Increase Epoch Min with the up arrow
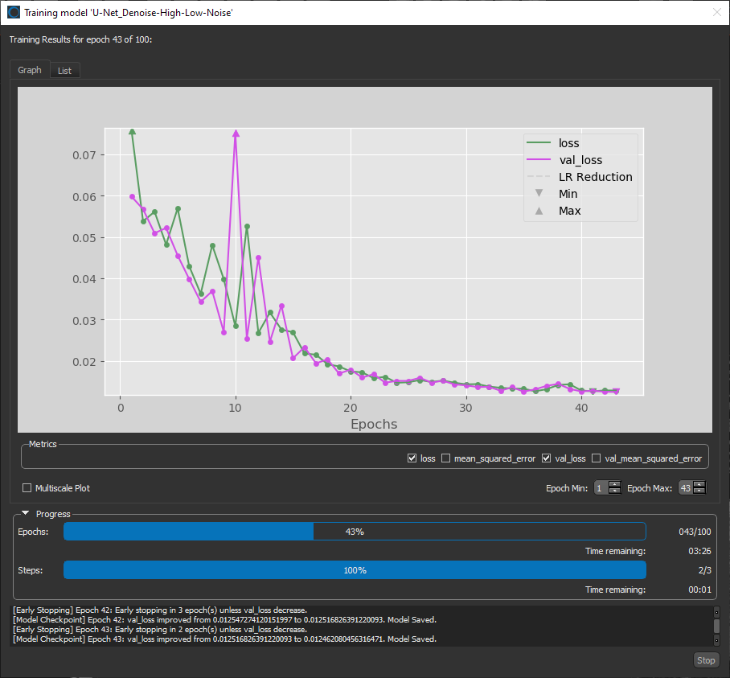 [x=615, y=485]
